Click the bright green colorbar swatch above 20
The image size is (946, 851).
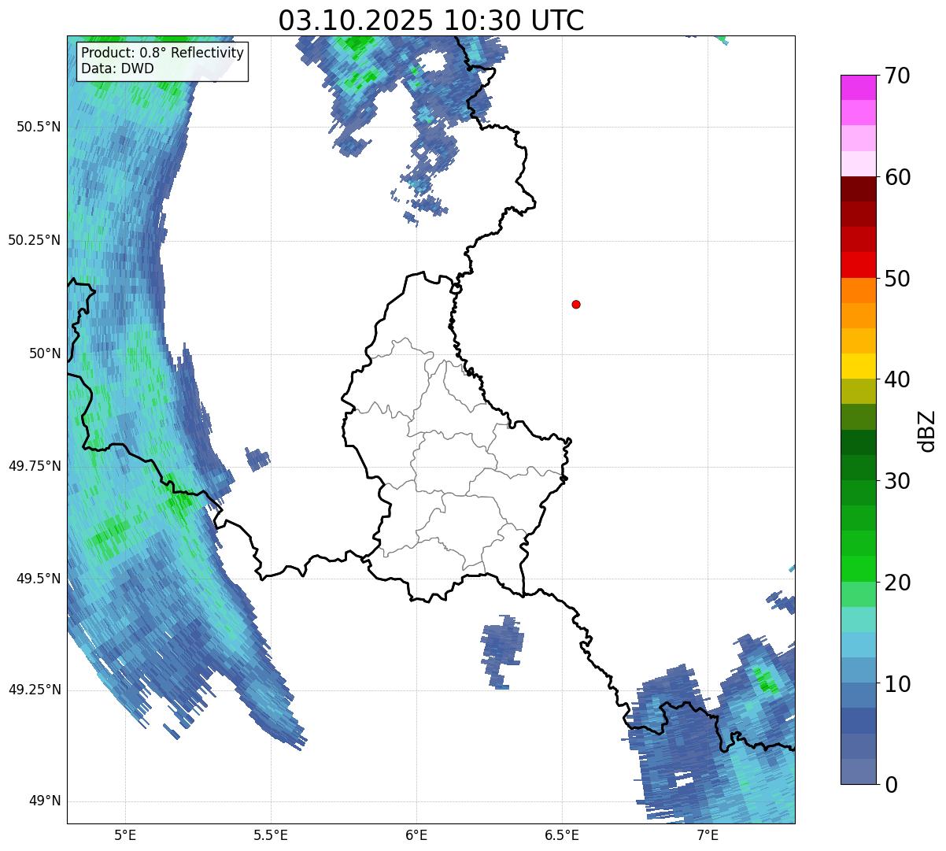pos(858,568)
